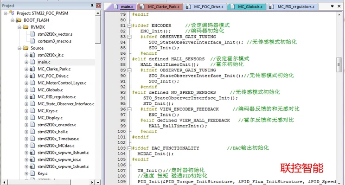The width and height of the screenshot is (345, 185).
Task: Click the RVMDK group folder icon
Action: click(x=26, y=27)
